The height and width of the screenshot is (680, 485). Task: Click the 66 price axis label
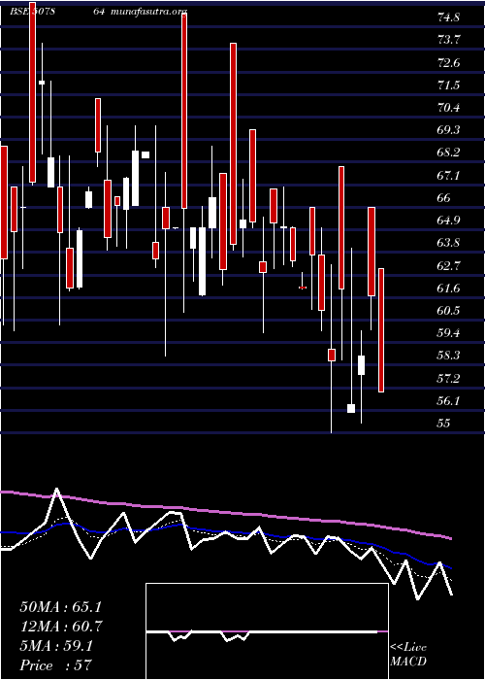444,198
